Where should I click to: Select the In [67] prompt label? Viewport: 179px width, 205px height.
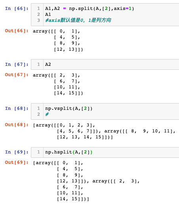click(17, 65)
